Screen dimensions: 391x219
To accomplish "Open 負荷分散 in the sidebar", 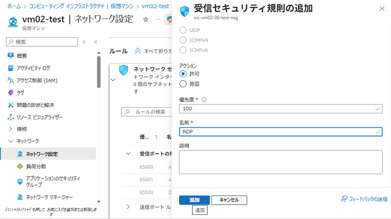I will click(x=36, y=166).
